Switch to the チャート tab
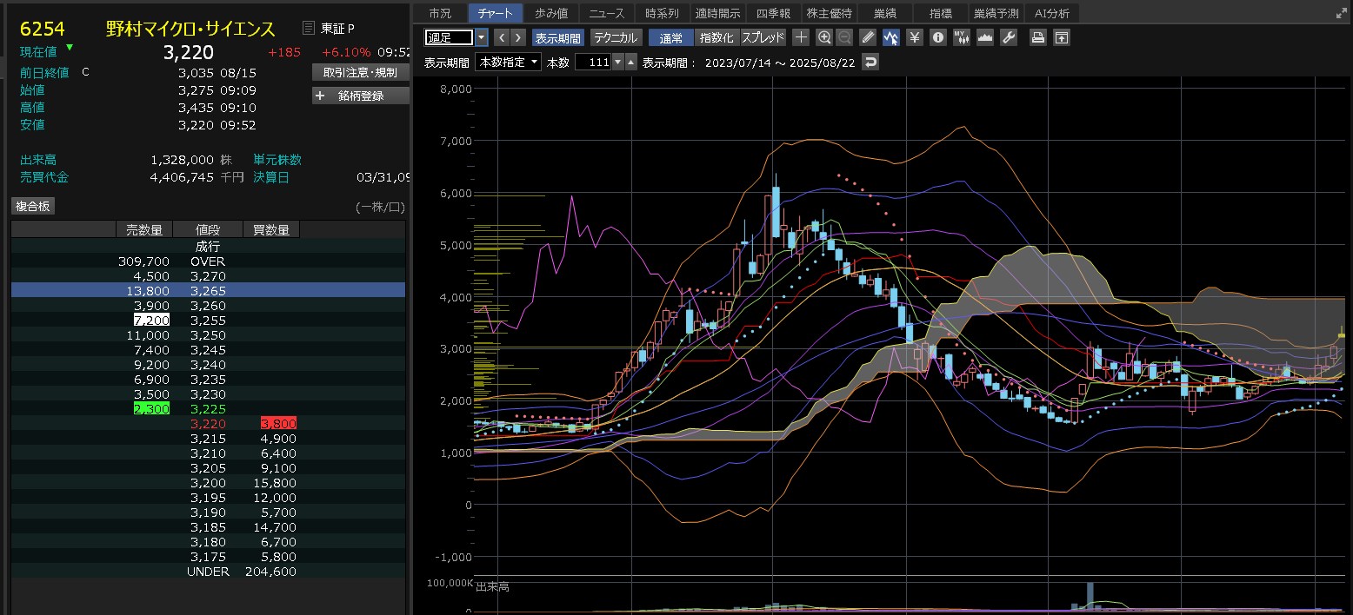The width and height of the screenshot is (1353, 615). pos(496,13)
